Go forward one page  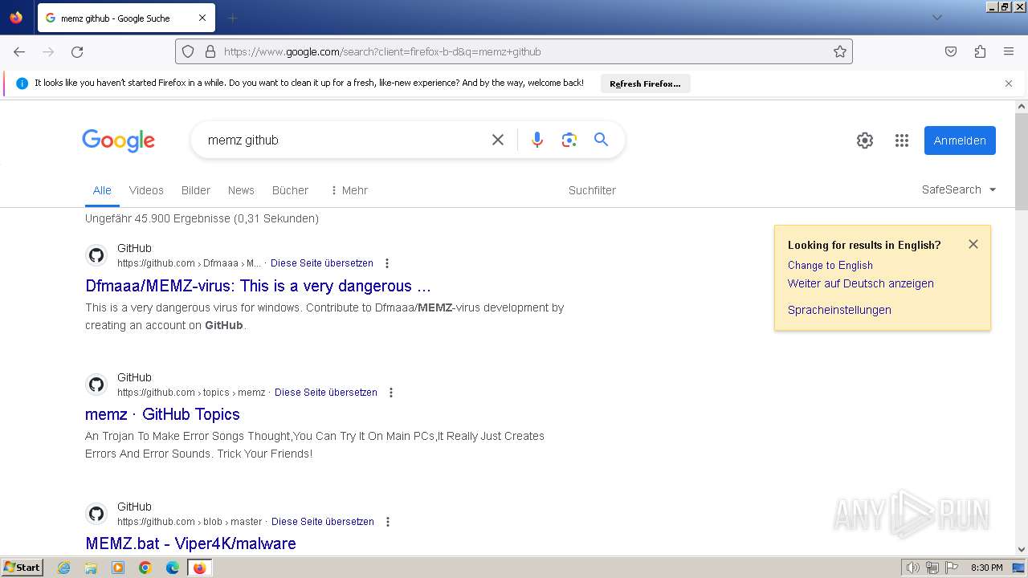click(48, 51)
